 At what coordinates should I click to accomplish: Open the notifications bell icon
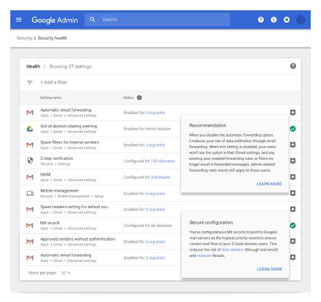[287, 19]
